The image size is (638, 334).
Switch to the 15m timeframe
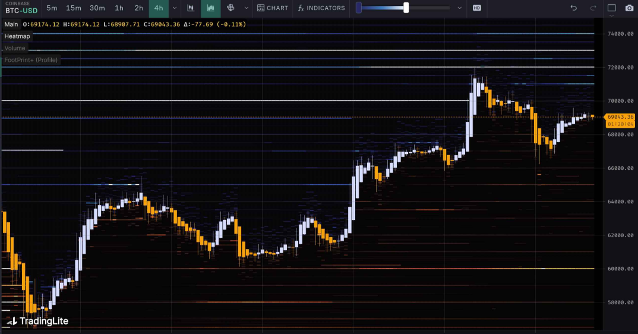[74, 8]
